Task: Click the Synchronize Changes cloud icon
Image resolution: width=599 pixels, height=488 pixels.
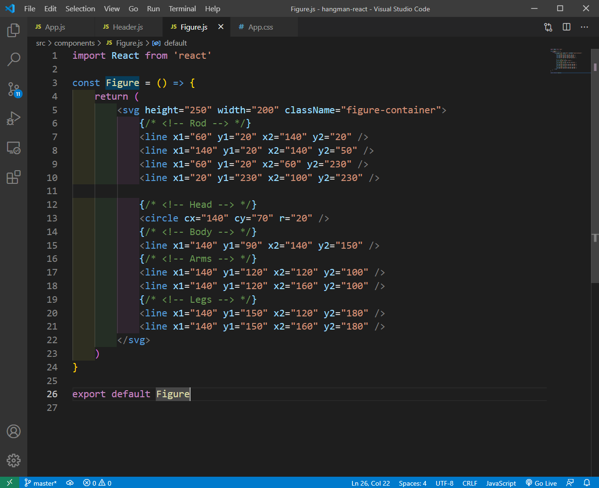Action: click(x=70, y=483)
